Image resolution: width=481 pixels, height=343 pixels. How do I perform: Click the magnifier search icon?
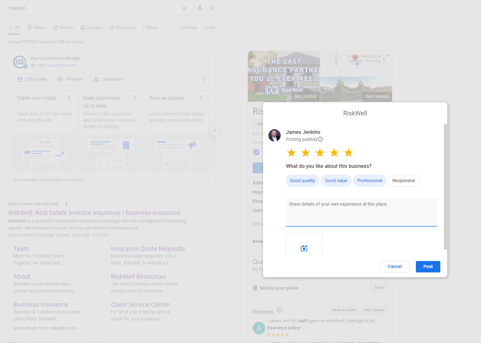click(x=213, y=8)
